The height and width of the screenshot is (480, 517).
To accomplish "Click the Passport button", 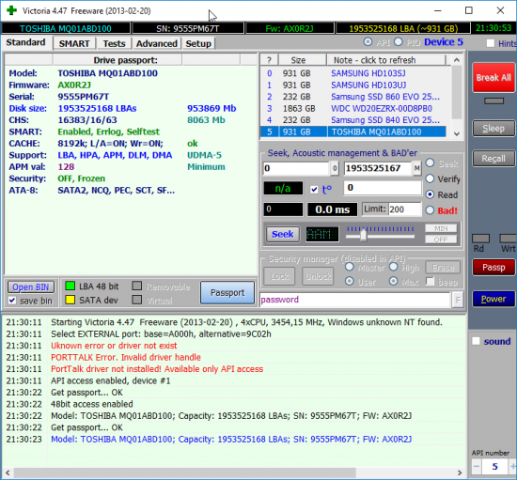I will [x=227, y=292].
